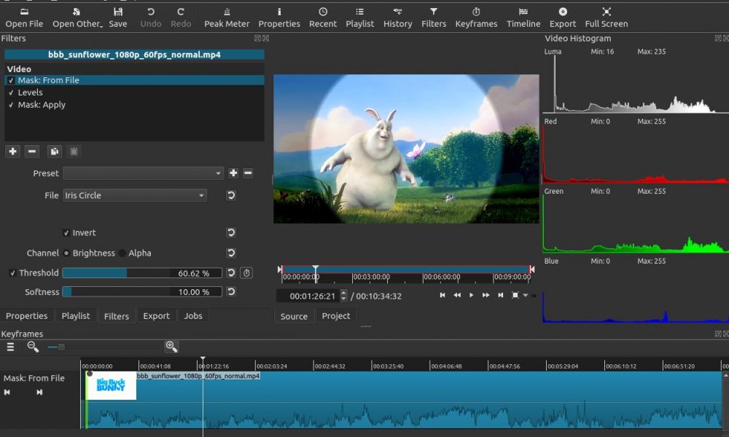The image size is (729, 437).
Task: Adjust the keyframes zoom slider
Action: click(x=104, y=347)
